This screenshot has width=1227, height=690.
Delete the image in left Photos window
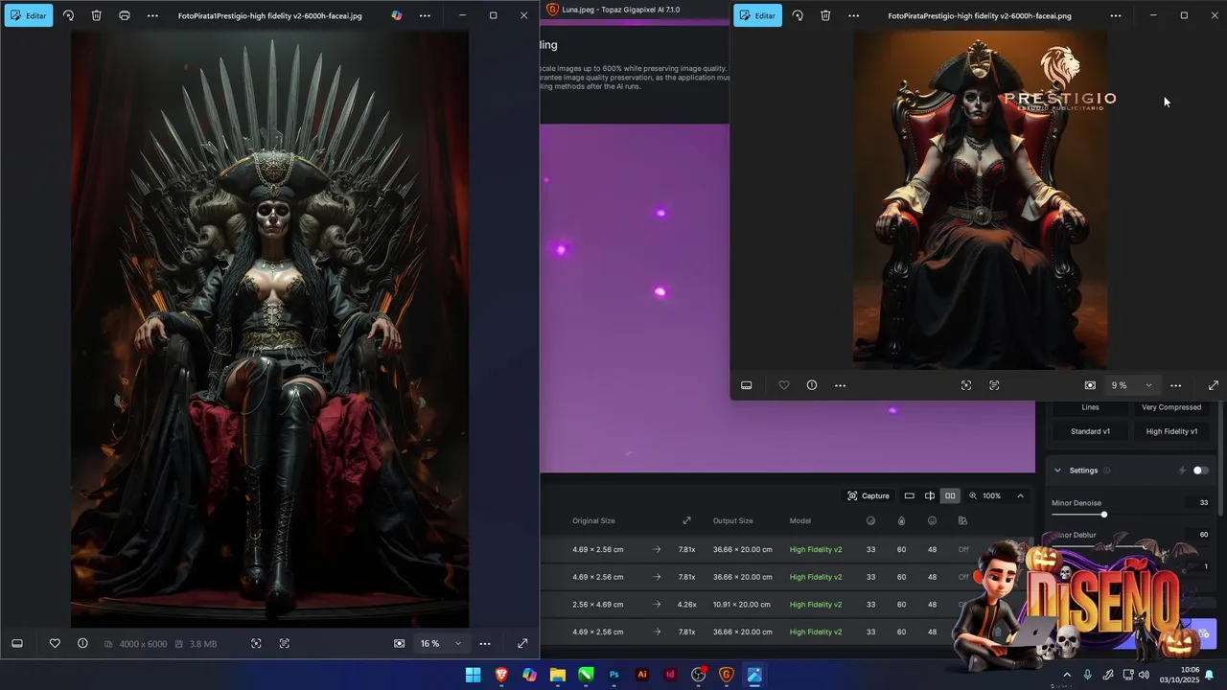tap(97, 15)
